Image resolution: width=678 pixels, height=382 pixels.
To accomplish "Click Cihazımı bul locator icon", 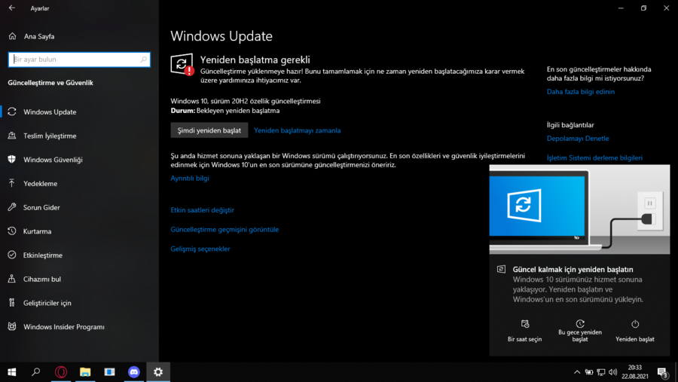I will 11,279.
